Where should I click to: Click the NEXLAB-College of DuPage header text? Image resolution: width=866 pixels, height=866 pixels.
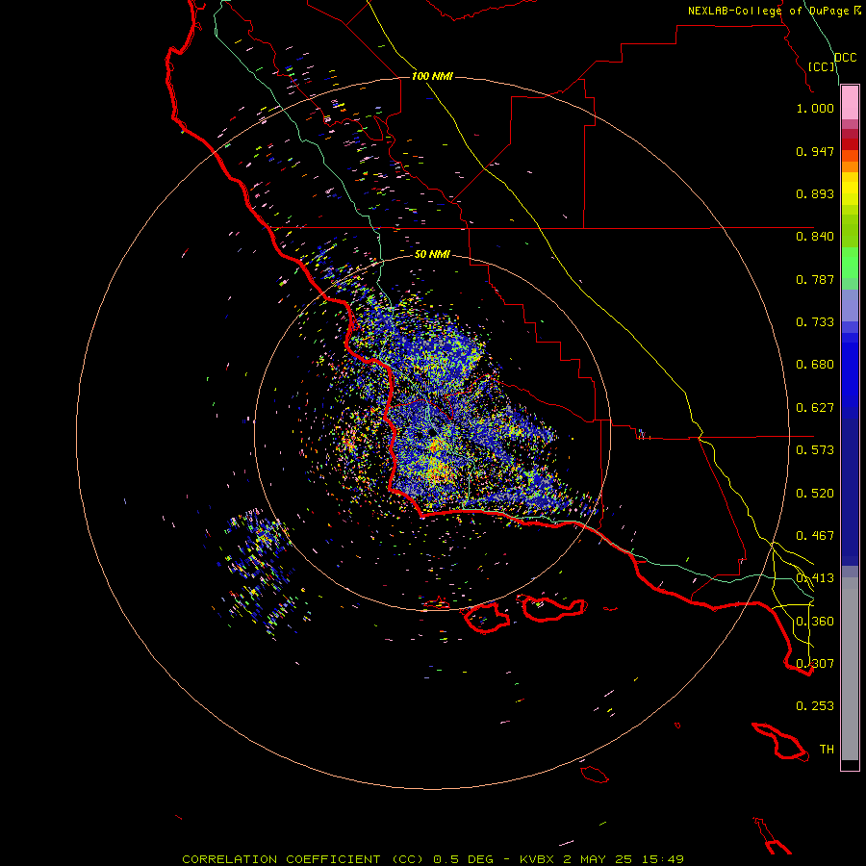(x=769, y=11)
